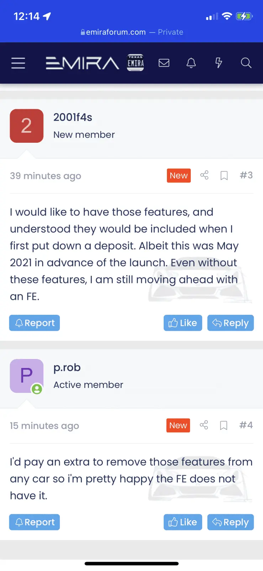Open the p.rob username profile
This screenshot has width=263, height=571.
pos(67,368)
